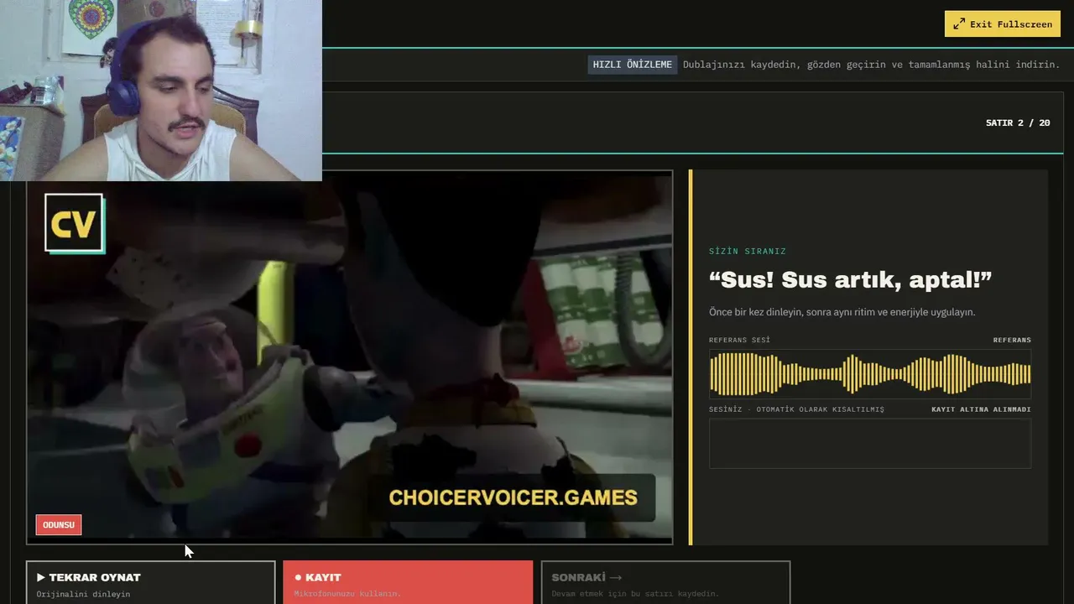Click the CV logo on the video
This screenshot has width=1074, height=604.
[75, 223]
